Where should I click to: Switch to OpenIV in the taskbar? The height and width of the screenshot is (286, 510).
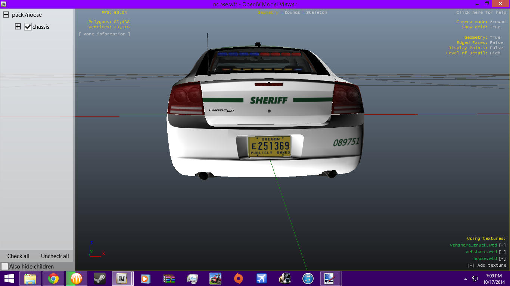(x=122, y=279)
